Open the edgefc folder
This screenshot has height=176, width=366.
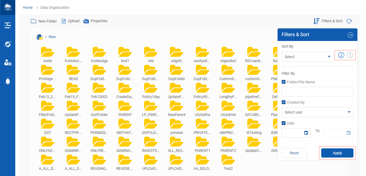[x=177, y=55]
